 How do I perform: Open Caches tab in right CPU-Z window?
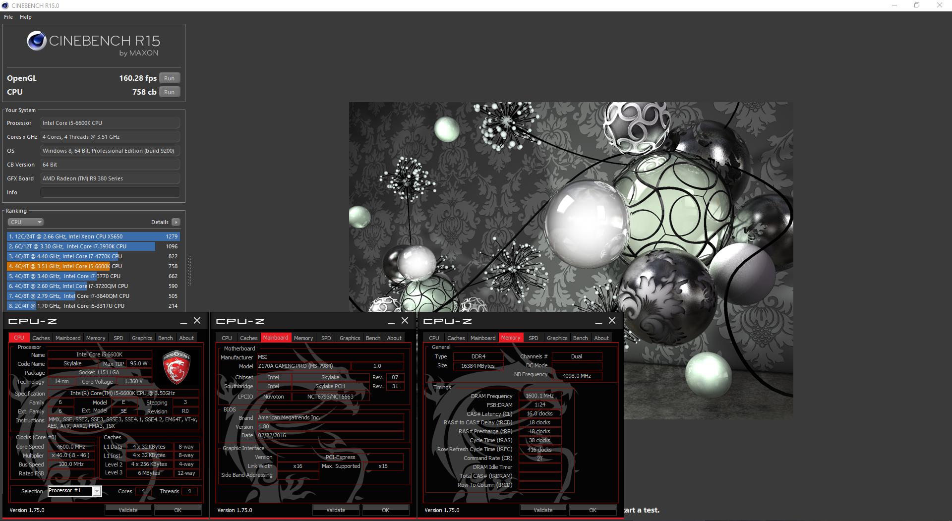point(456,338)
